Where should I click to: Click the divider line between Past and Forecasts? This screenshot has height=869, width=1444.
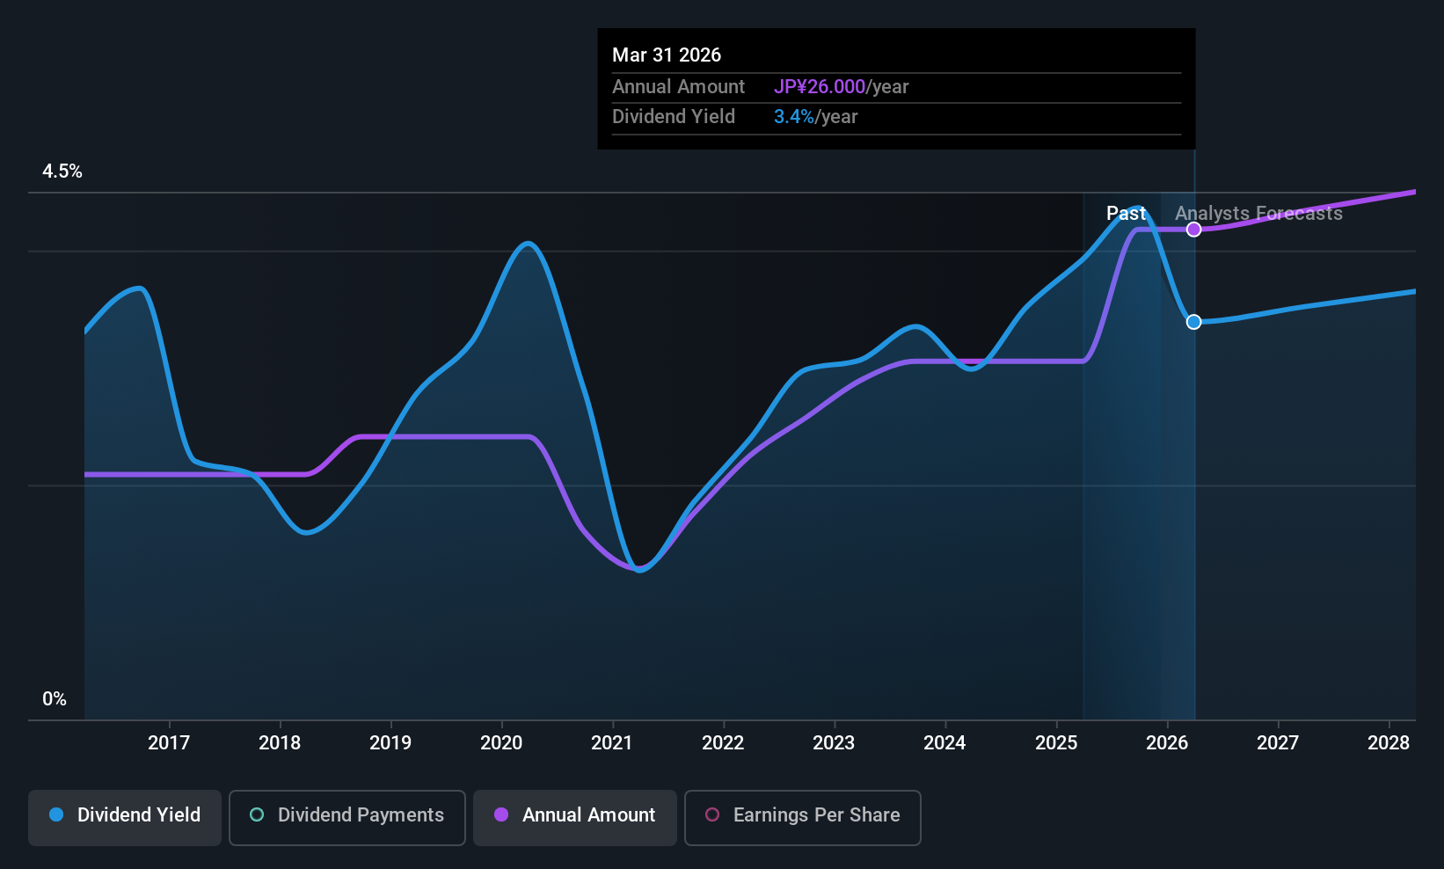[1193, 440]
